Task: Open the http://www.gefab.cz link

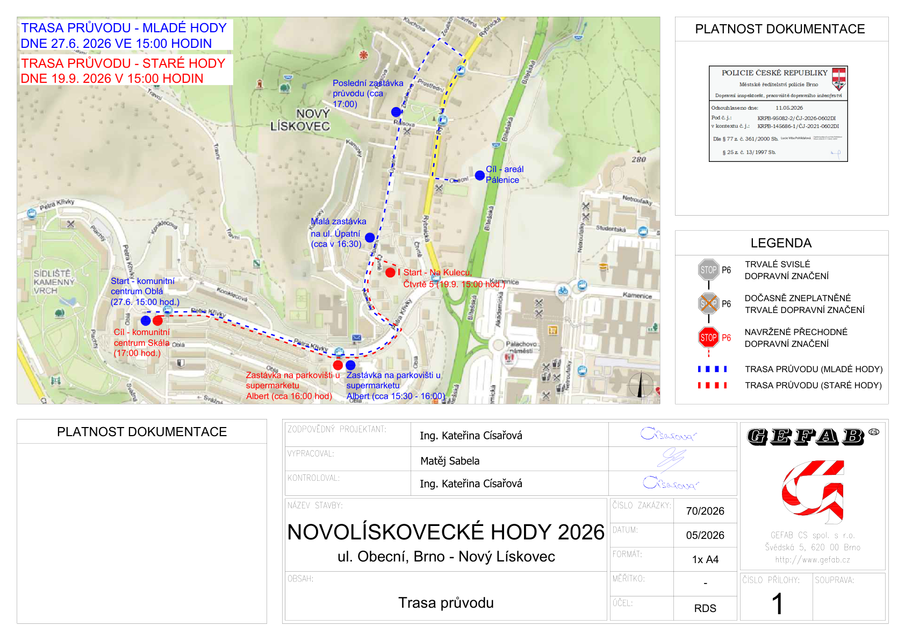Action: tap(813, 560)
